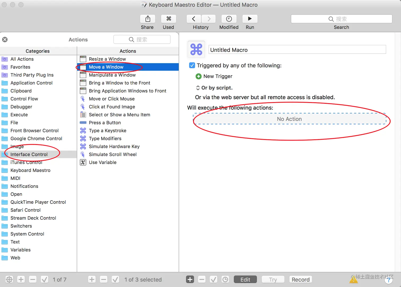Select All Actions category
The image size is (401, 287).
[38, 59]
